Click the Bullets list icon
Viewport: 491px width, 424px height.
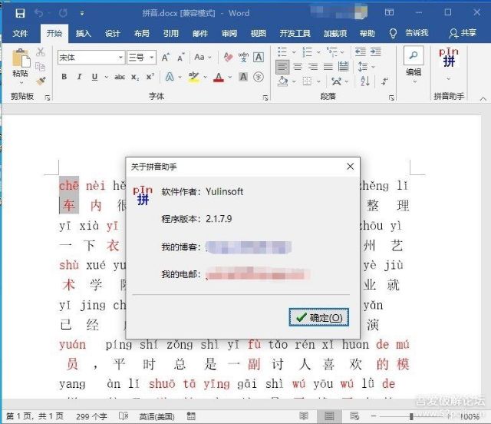point(282,51)
